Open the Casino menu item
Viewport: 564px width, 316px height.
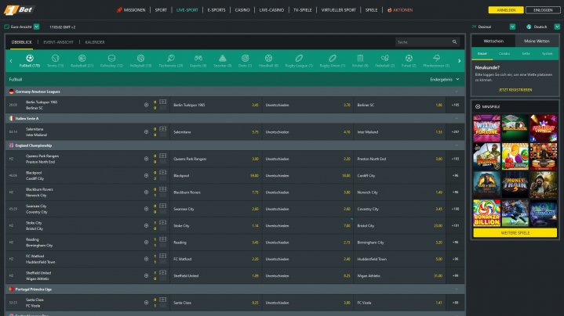click(242, 10)
